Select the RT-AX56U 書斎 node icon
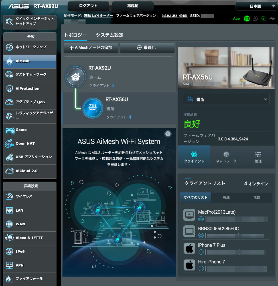The width and height of the screenshot is (278, 286). pyautogui.click(x=93, y=108)
